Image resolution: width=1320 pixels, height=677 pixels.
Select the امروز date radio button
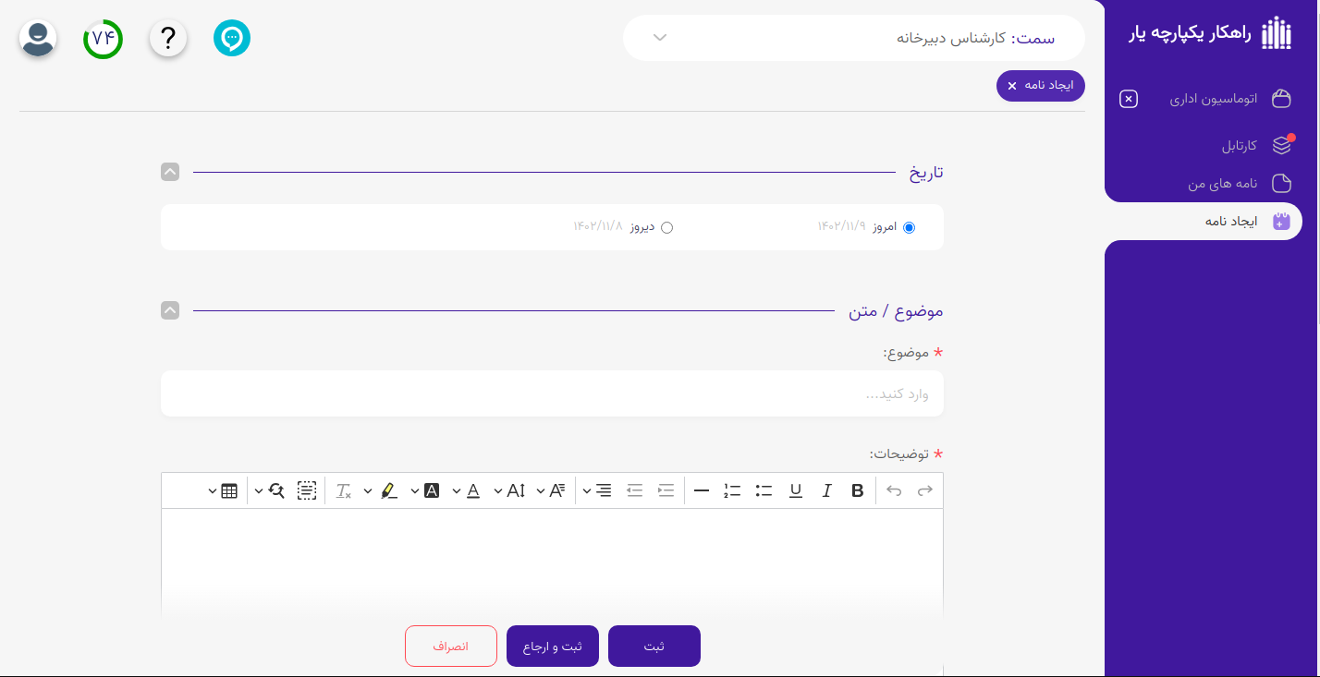pyautogui.click(x=909, y=227)
